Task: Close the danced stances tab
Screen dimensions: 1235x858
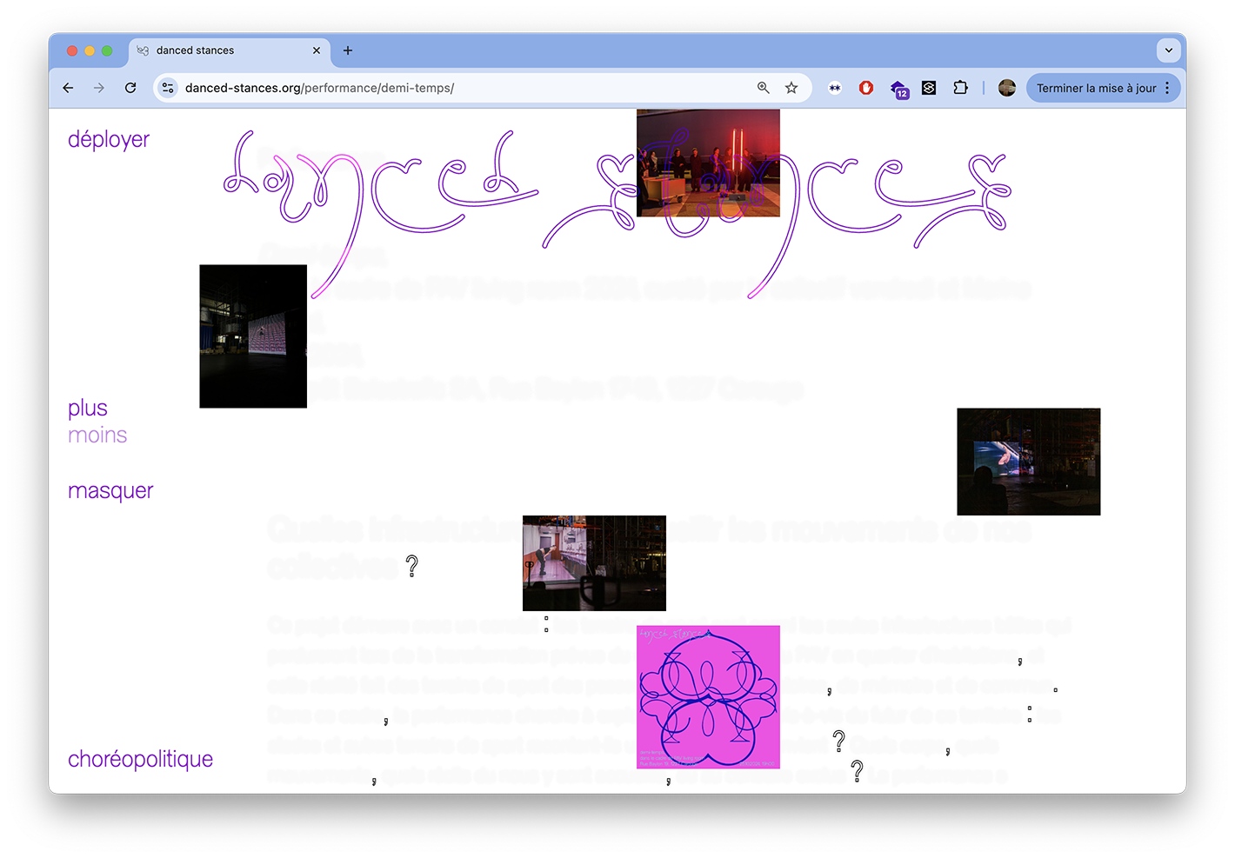Action: (317, 50)
